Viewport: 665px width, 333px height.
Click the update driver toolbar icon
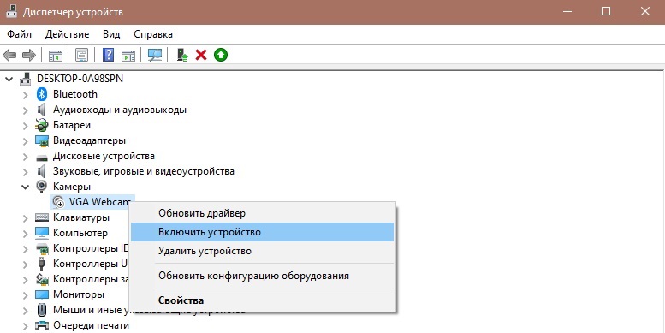[182, 55]
